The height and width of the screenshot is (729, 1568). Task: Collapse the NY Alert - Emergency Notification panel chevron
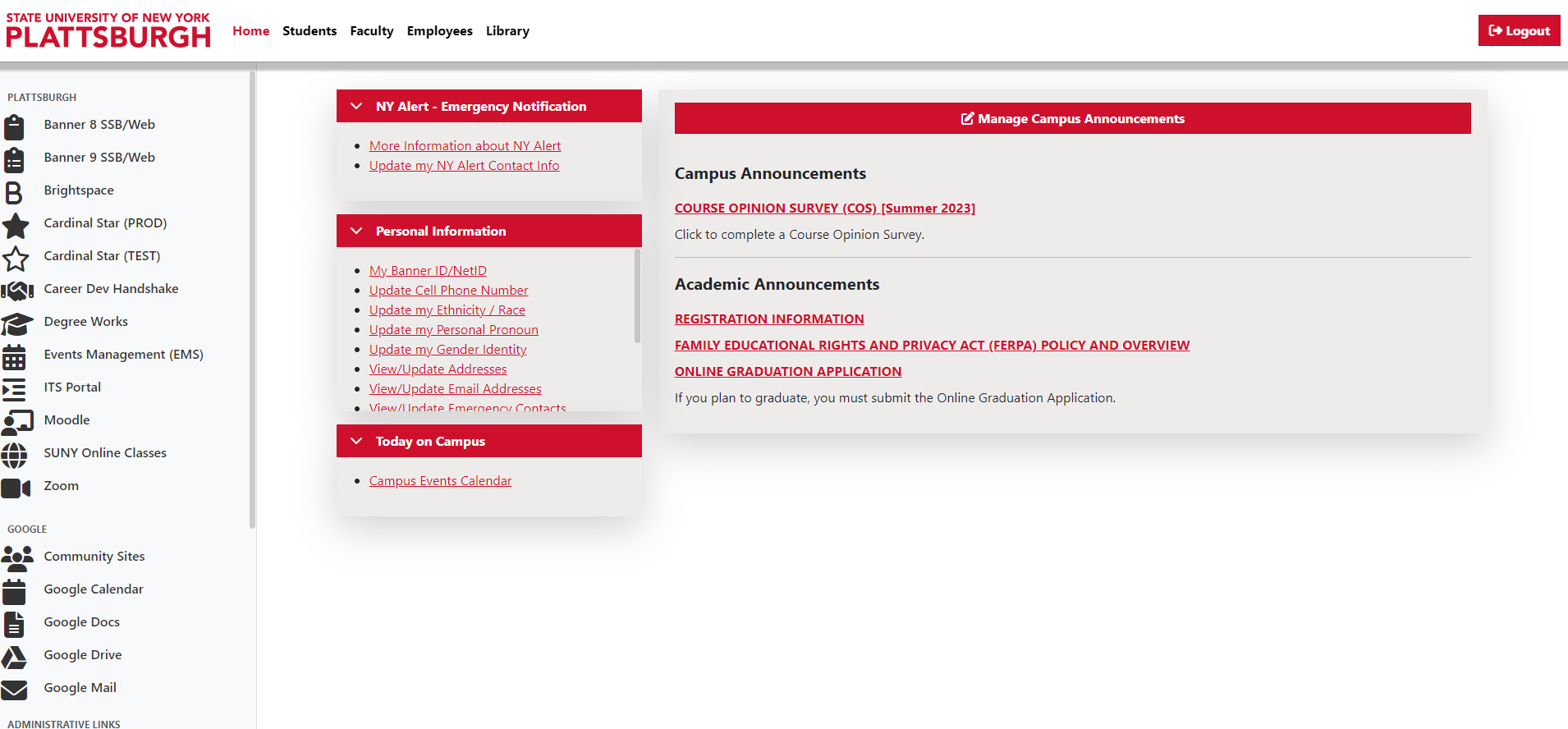tap(356, 106)
